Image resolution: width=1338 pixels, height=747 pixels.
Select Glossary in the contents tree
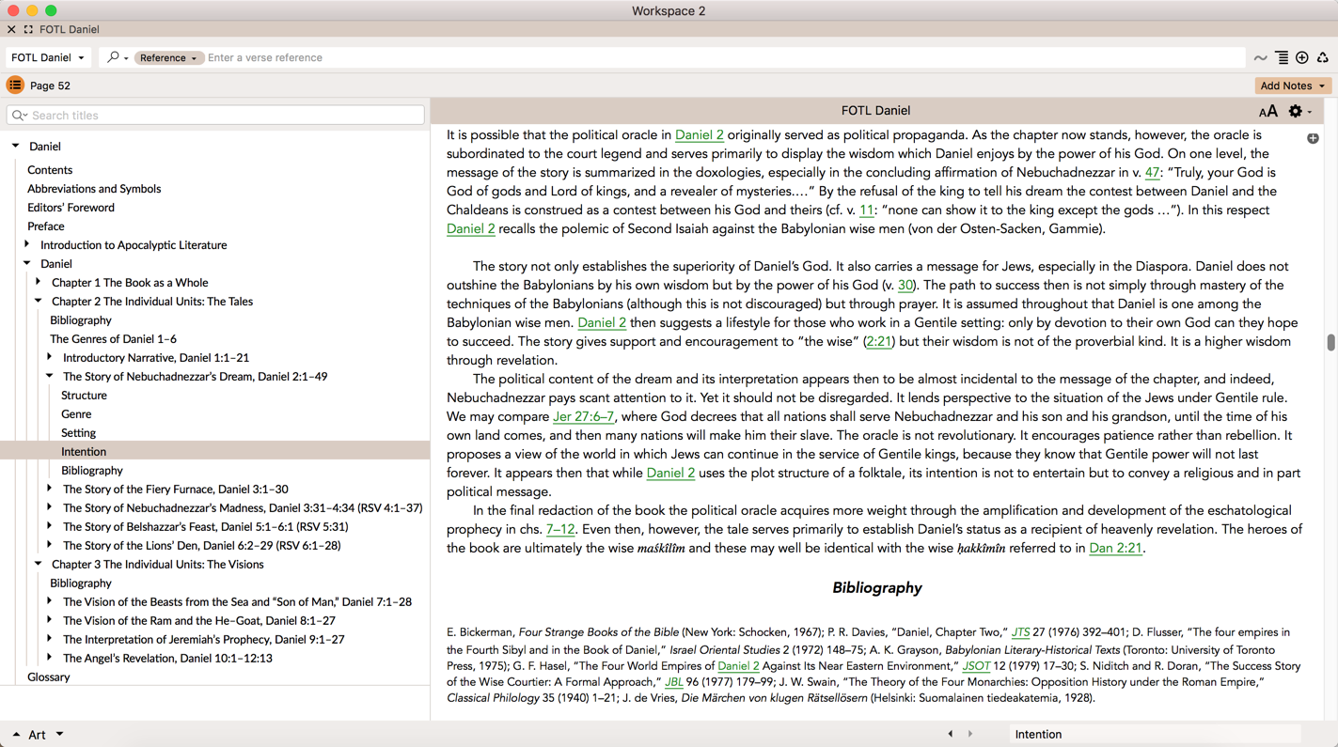tap(49, 677)
